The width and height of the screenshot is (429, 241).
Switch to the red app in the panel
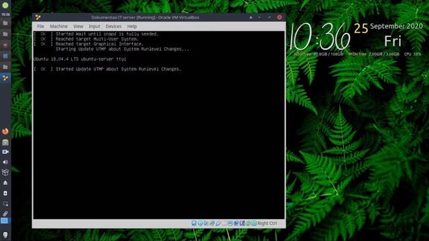(5, 45)
